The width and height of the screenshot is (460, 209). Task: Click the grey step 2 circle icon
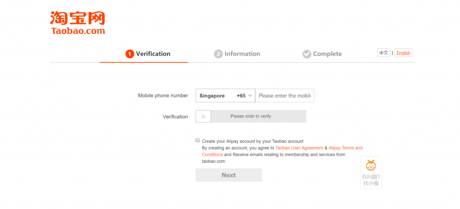(x=218, y=54)
